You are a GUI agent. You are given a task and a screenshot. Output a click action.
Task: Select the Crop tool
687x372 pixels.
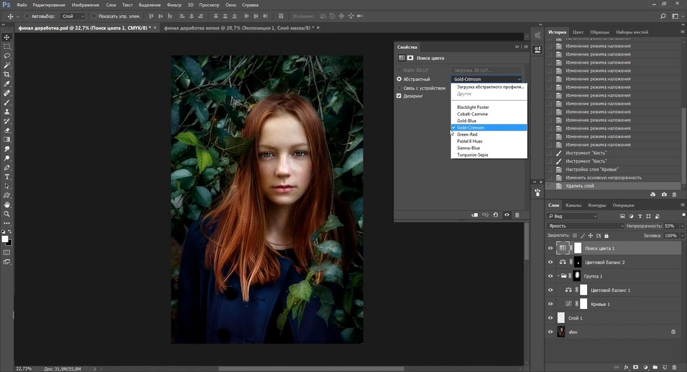pyautogui.click(x=7, y=75)
